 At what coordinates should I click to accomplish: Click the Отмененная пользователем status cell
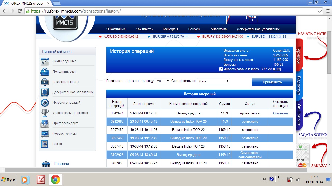250,155
